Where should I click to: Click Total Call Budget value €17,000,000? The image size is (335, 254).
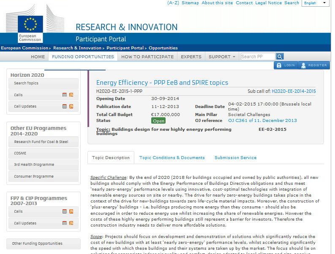(165, 115)
